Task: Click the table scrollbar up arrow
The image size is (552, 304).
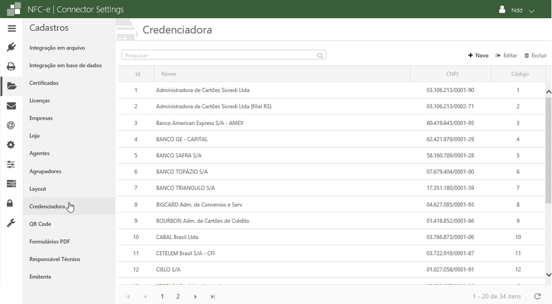Action: tap(549, 91)
